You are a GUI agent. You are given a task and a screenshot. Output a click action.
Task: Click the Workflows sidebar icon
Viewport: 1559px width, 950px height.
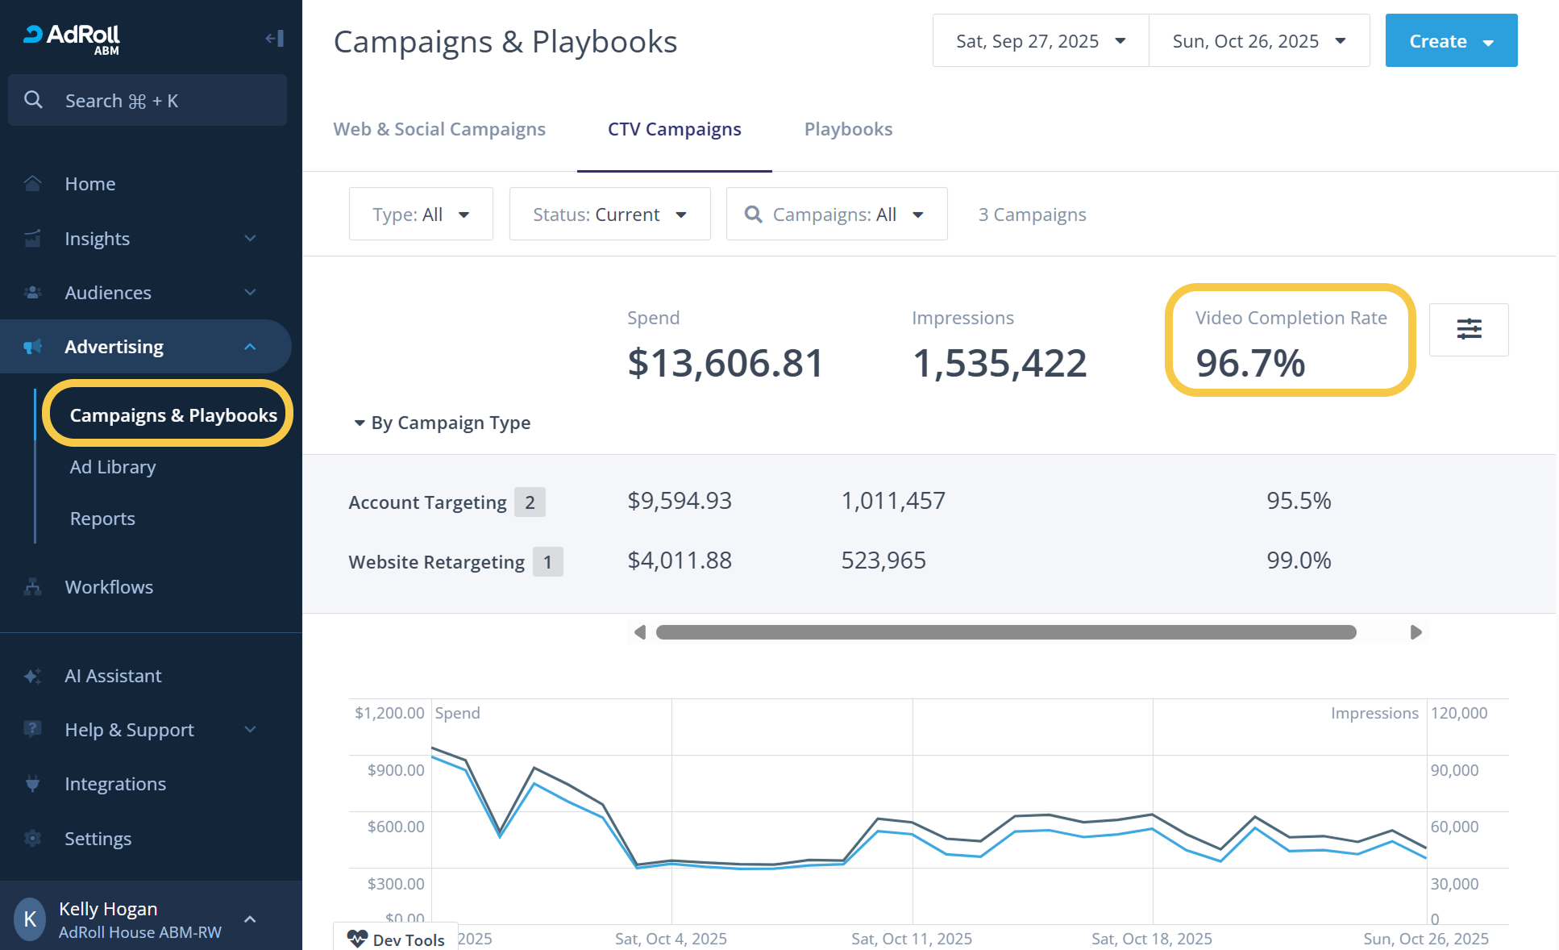point(32,587)
